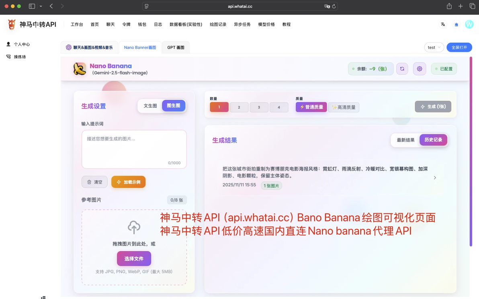Open 钱包 in top navigation
The width and height of the screenshot is (479, 299).
pyautogui.click(x=142, y=25)
